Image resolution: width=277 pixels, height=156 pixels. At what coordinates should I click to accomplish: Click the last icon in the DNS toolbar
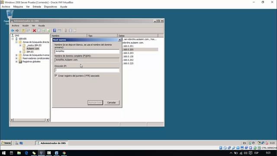[75, 31]
